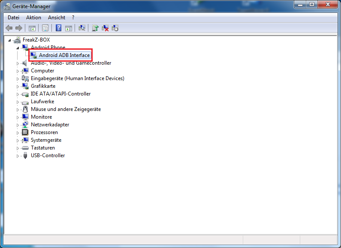Click the Laufwerke drive icon
341x248 pixels.
pos(25,102)
